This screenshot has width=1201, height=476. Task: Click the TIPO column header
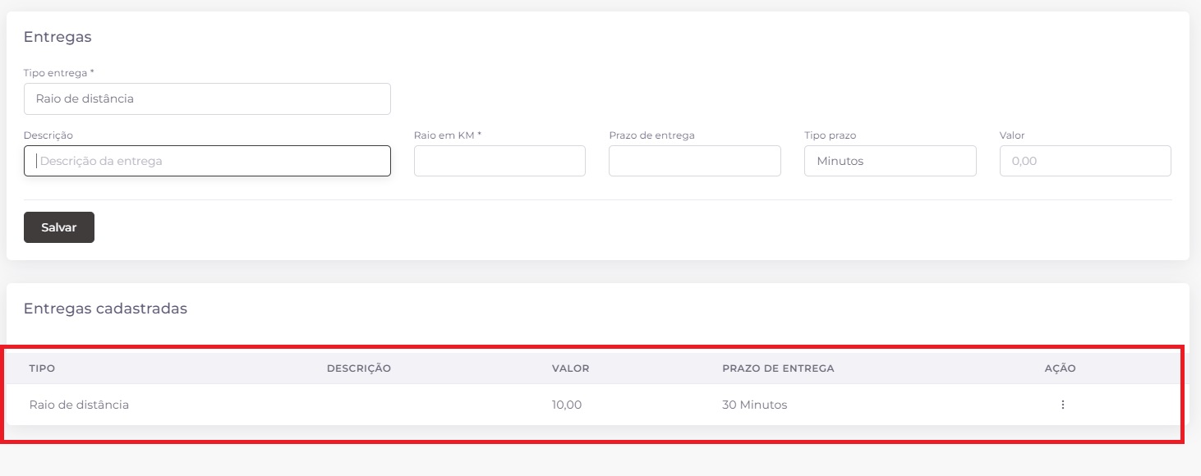pyautogui.click(x=42, y=368)
